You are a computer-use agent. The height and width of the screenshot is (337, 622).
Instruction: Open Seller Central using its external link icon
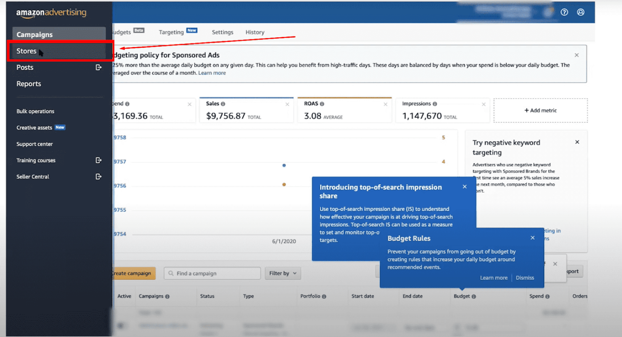pos(98,176)
